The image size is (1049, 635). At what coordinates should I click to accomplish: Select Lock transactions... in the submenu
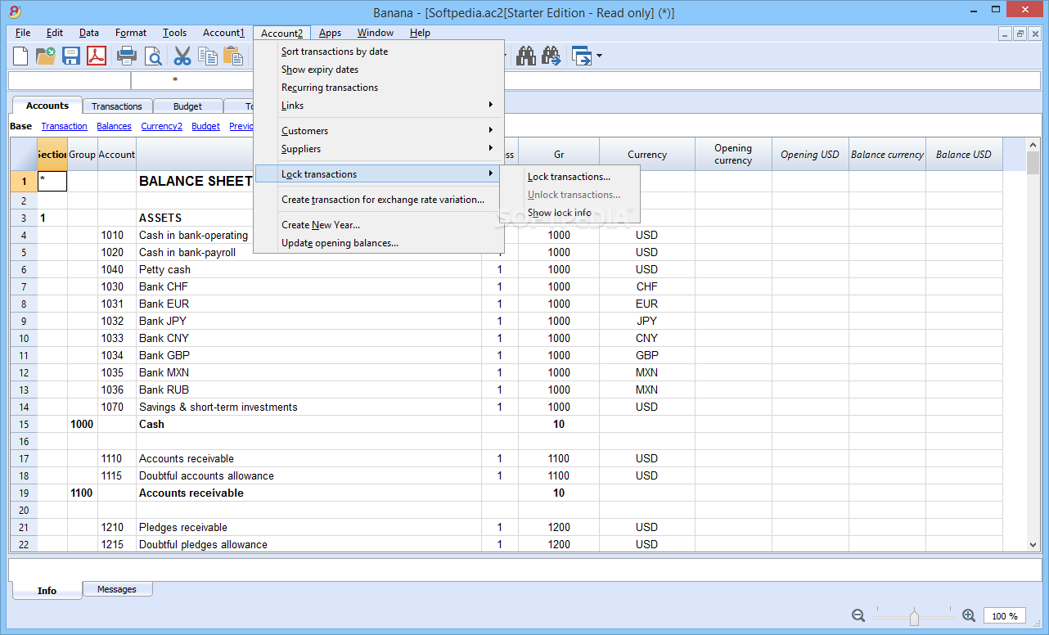click(569, 177)
